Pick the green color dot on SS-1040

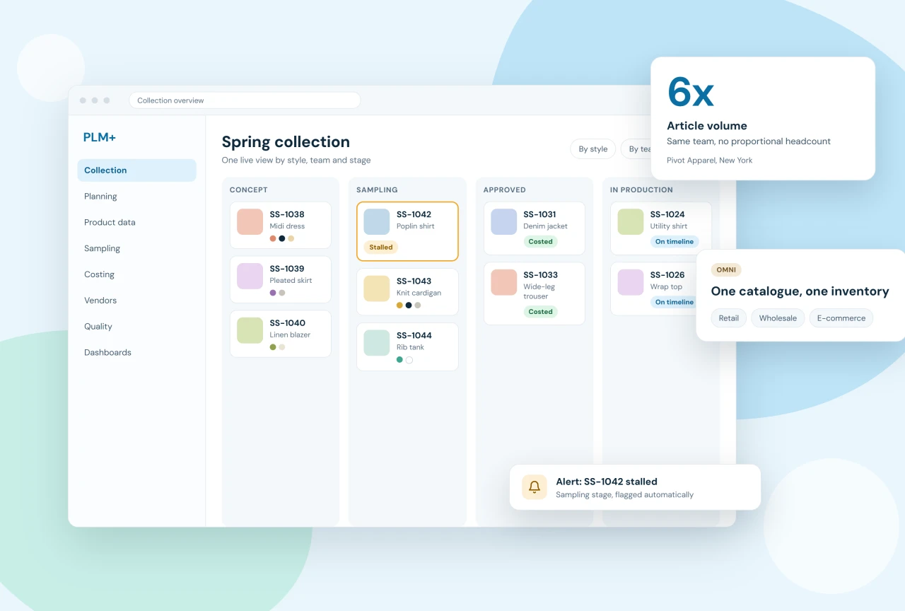(x=273, y=347)
